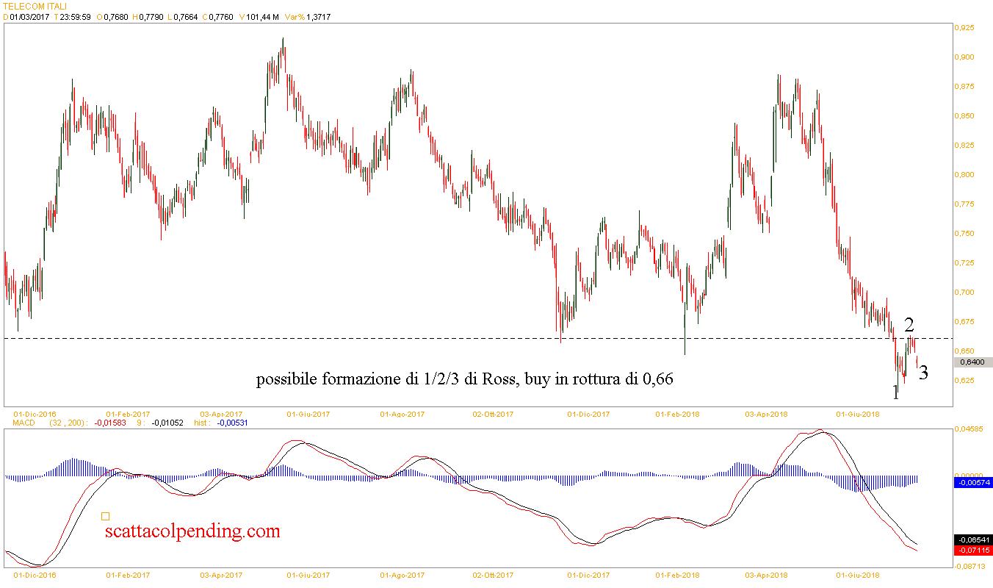Select the volume value 101,44 M
This screenshot has width=993, height=588.
(x=264, y=17)
